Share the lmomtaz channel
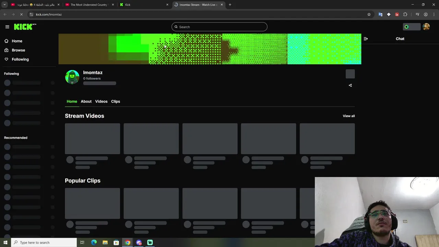 pos(350,85)
